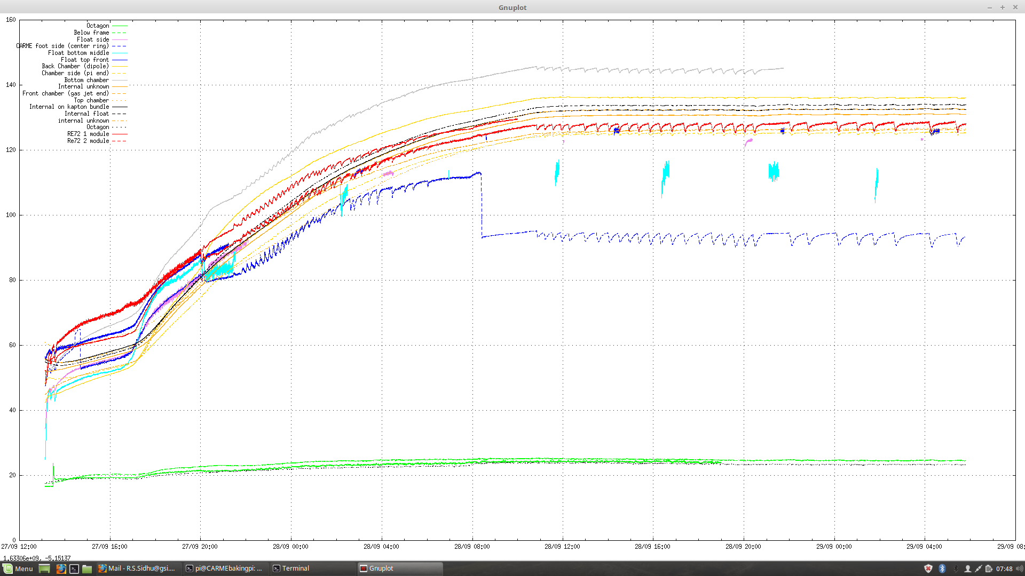The height and width of the screenshot is (576, 1025).
Task: Open the network connection tray icon
Action: click(x=978, y=569)
